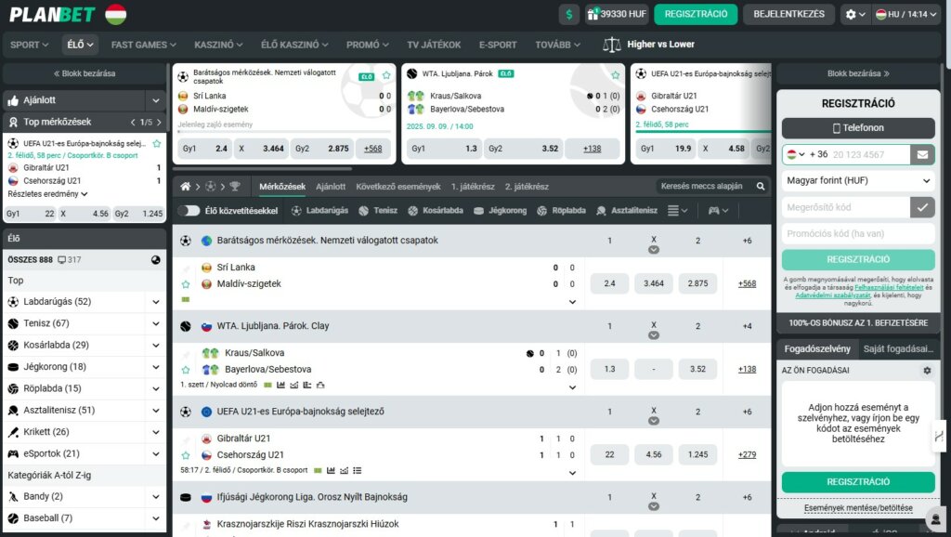Expand the Tenisz (67) category
The width and height of the screenshot is (951, 537).
(x=156, y=323)
